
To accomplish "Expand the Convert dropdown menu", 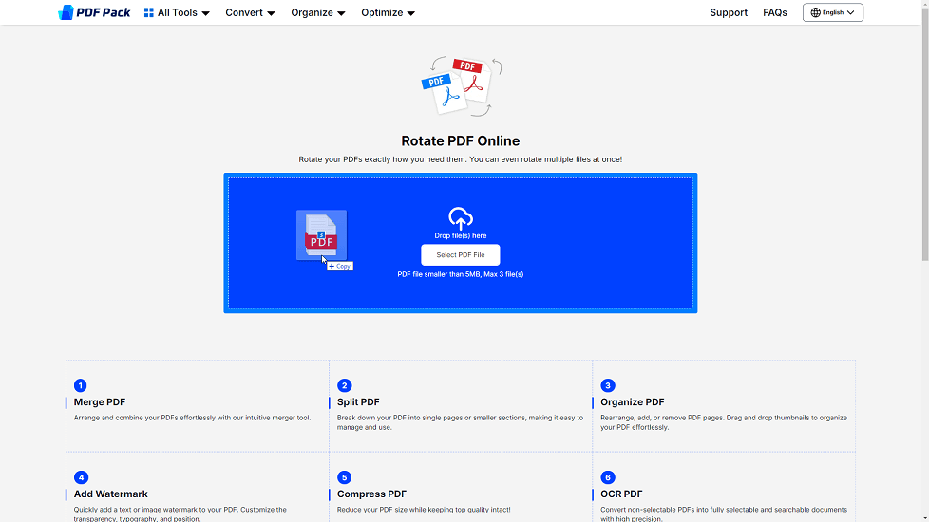I will [250, 13].
